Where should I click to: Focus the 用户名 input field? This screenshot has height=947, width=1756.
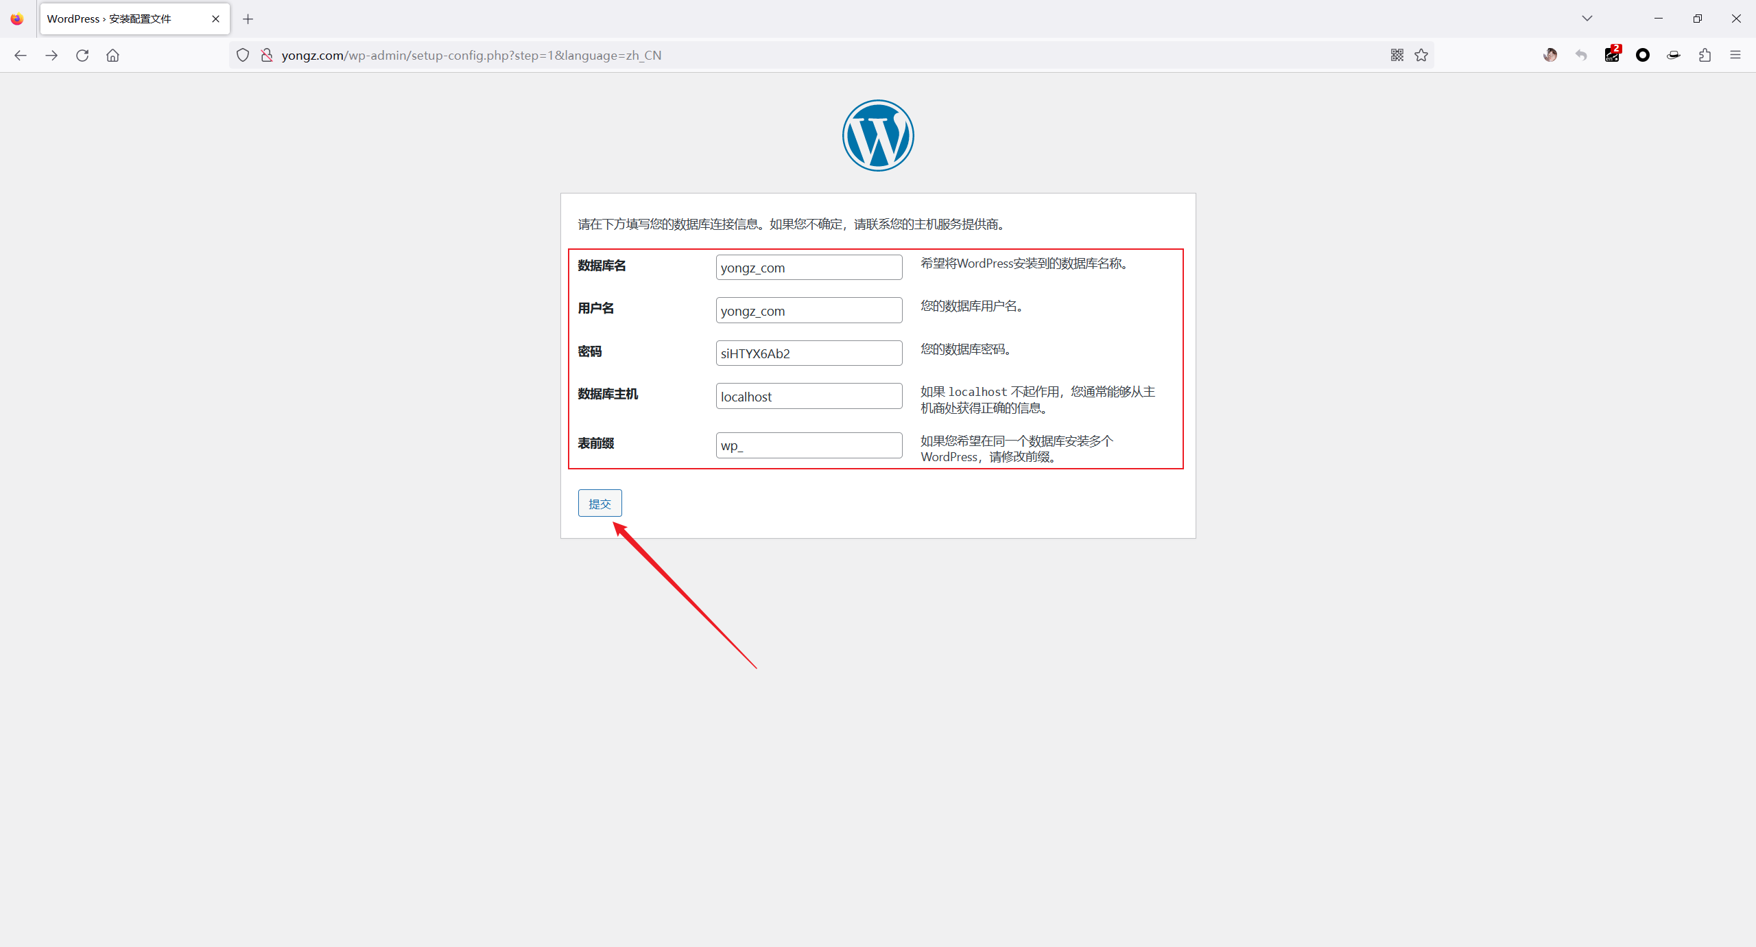coord(809,310)
